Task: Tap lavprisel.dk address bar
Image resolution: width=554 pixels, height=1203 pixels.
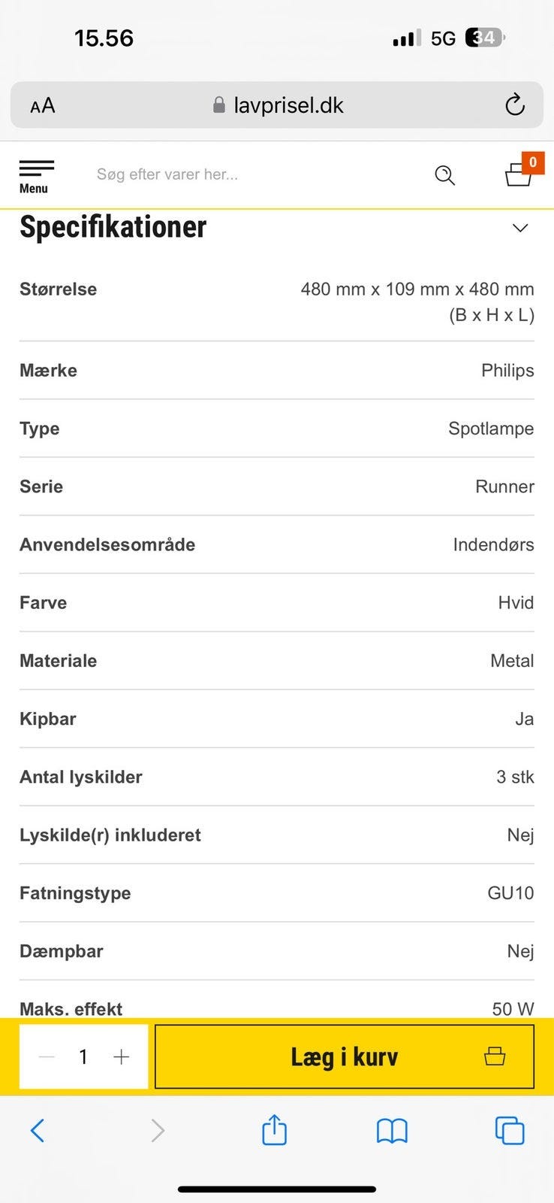Action: point(288,105)
